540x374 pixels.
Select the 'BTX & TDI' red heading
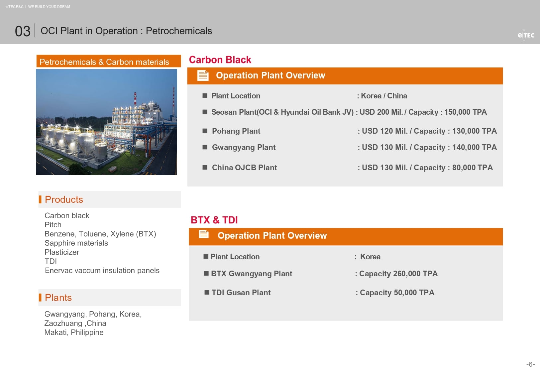tap(214, 220)
